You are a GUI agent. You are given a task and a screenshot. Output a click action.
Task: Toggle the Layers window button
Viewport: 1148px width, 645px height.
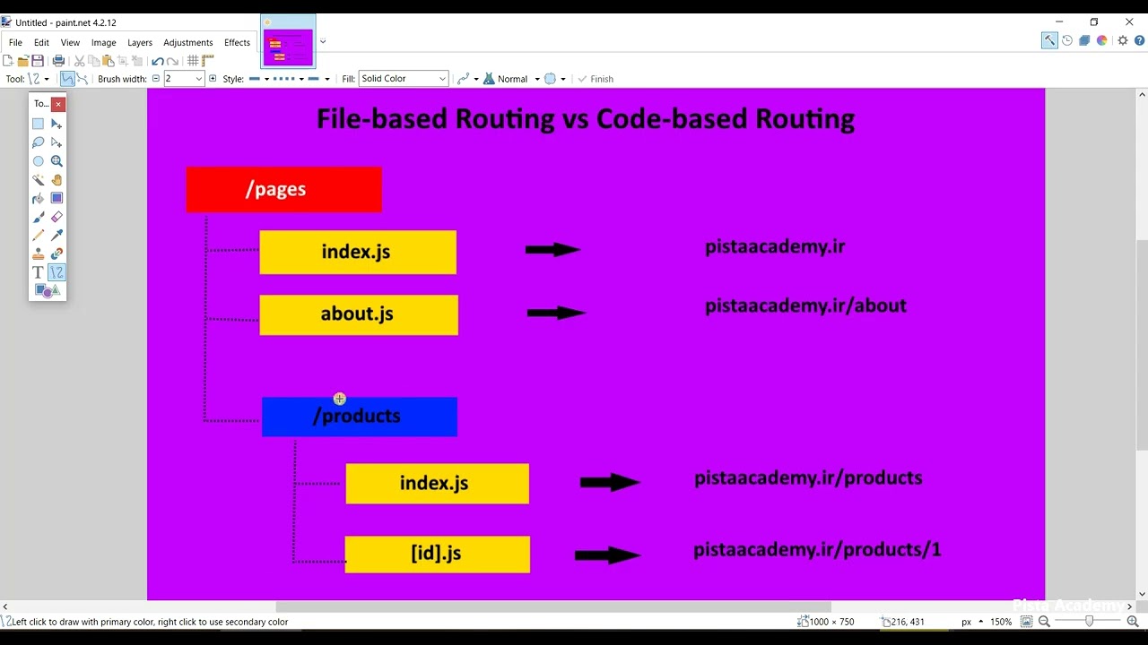pyautogui.click(x=1084, y=40)
